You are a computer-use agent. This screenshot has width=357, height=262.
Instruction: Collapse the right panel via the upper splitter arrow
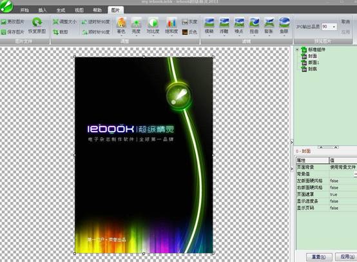[x=292, y=142]
